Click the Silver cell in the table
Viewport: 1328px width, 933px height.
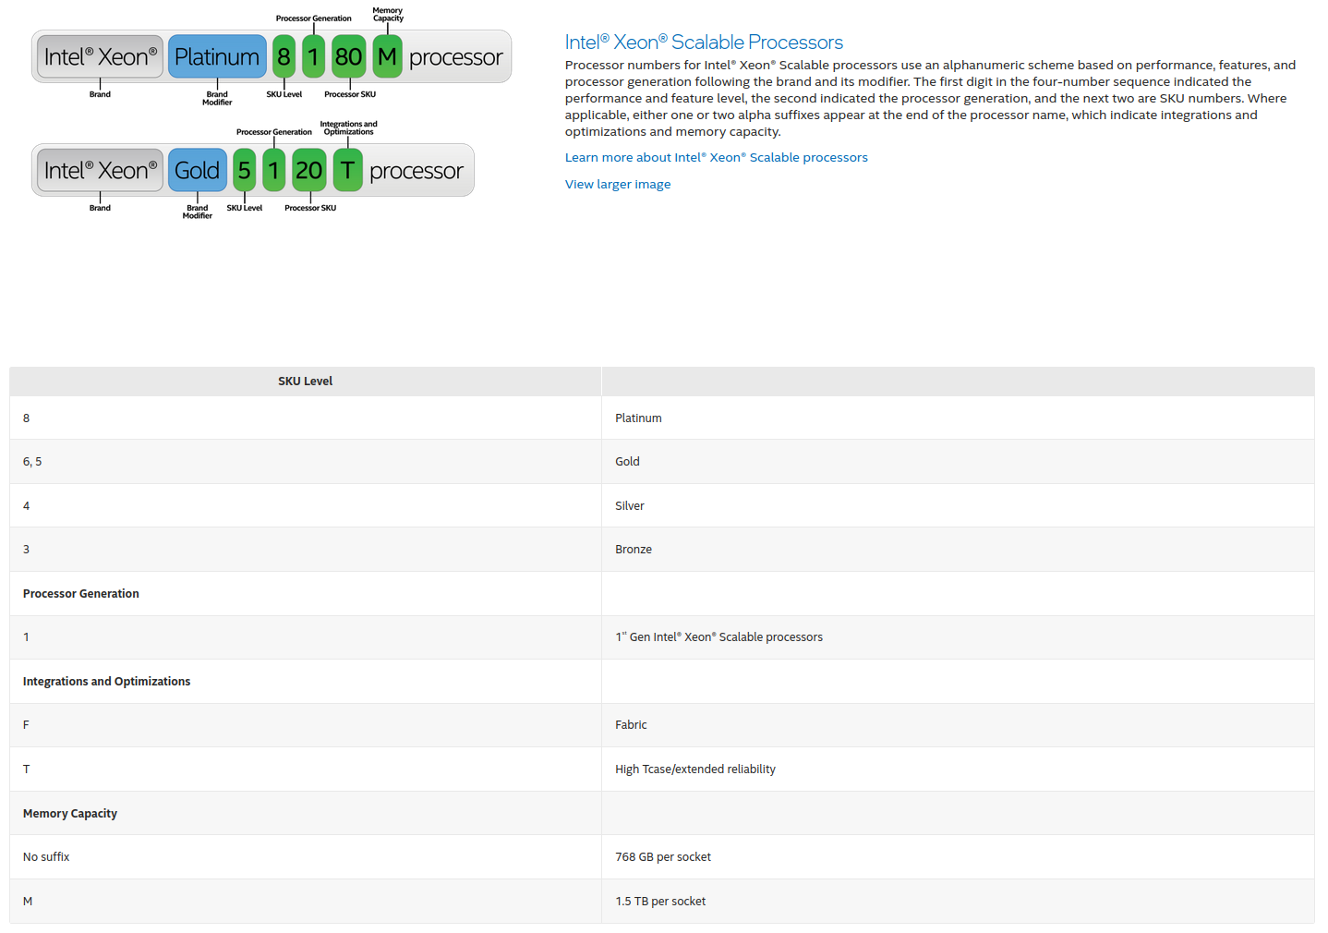click(x=630, y=506)
